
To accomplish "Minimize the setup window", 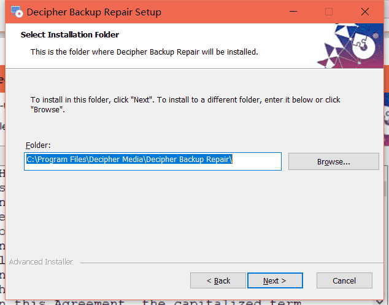I will [293, 12].
